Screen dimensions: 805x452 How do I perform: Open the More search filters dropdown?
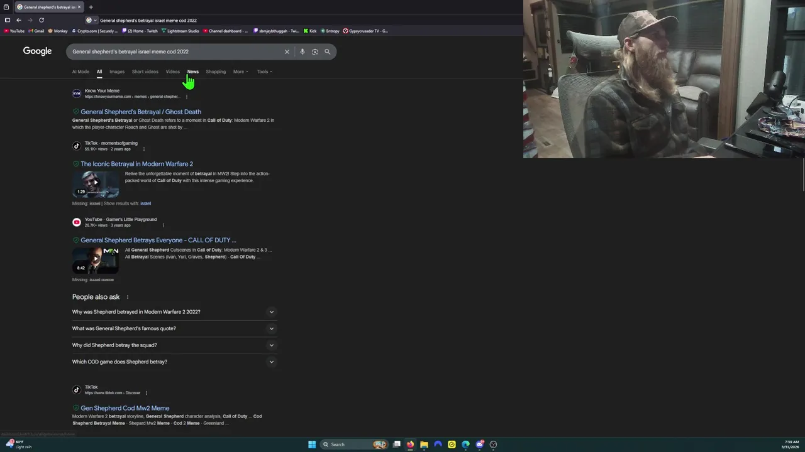[x=240, y=72]
